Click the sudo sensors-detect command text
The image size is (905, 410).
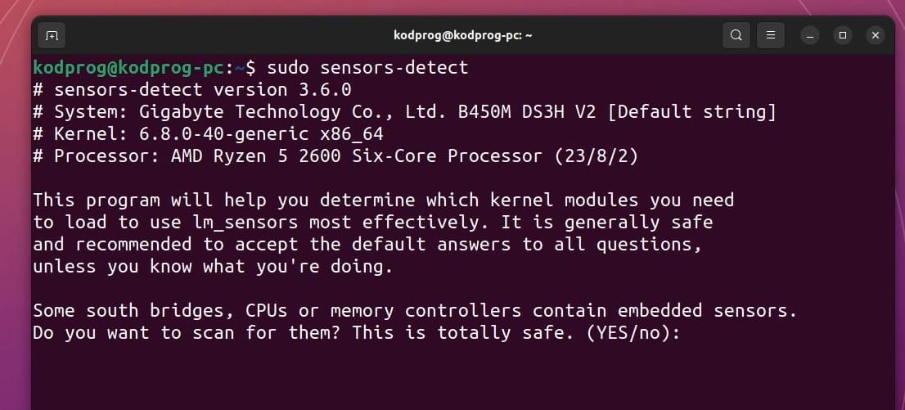tap(367, 68)
